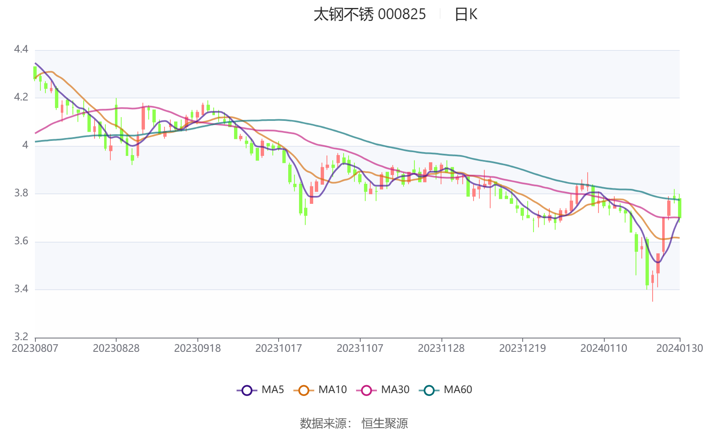Click the orange MA10 legend circle icon
708x431 pixels.
[x=304, y=390]
